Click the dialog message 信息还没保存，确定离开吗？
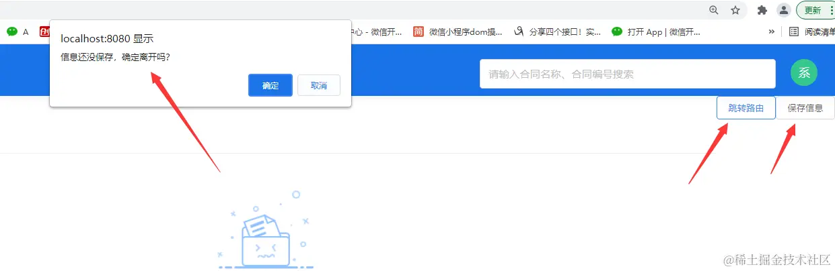This screenshot has width=835, height=271. click(115, 57)
